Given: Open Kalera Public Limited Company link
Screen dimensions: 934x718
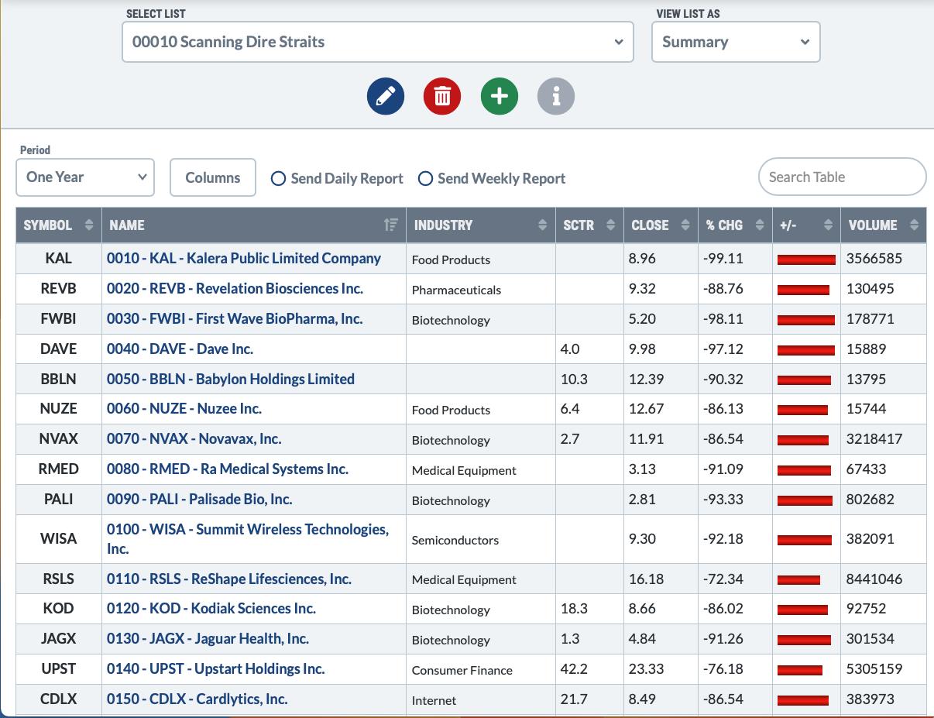Looking at the screenshot, I should coord(243,258).
